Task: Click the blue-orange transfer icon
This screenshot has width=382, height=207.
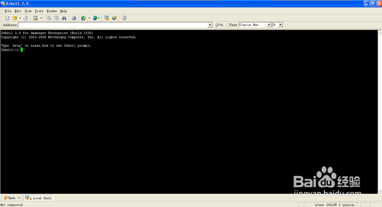Action: pyautogui.click(x=114, y=18)
